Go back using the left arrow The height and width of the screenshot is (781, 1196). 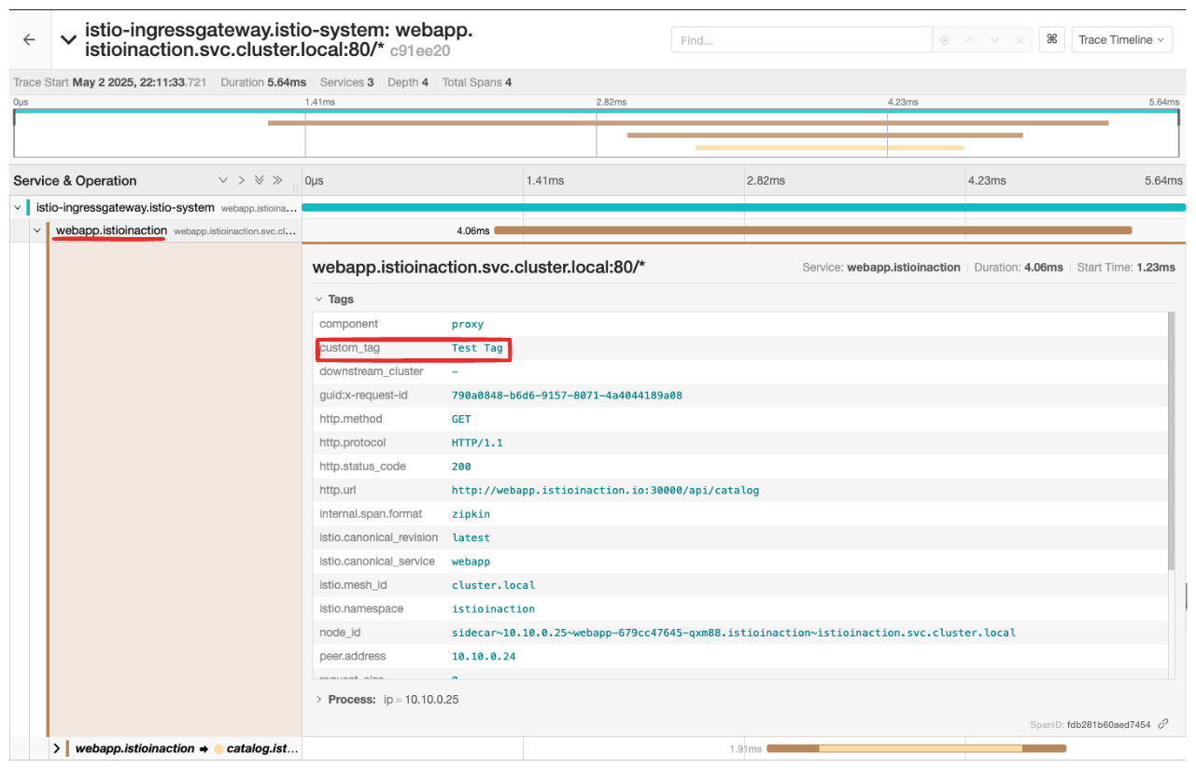(x=29, y=40)
